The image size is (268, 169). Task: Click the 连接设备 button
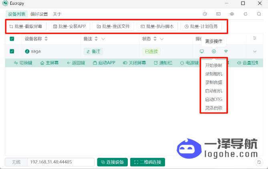112,162
